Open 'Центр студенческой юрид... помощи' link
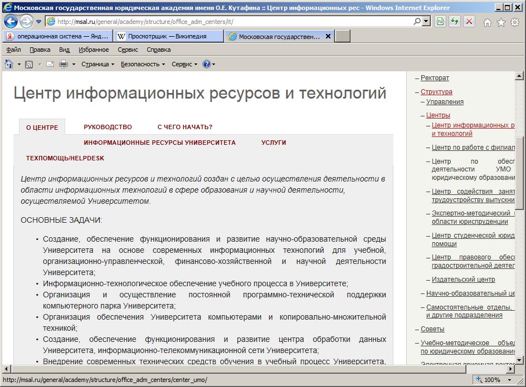The image size is (526, 387). (x=473, y=239)
